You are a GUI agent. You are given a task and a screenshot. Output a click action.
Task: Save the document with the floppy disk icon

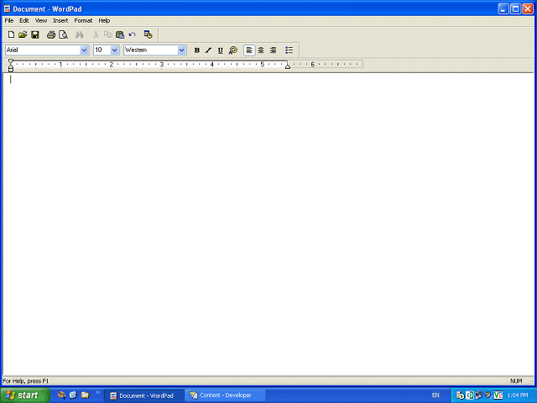(x=35, y=34)
